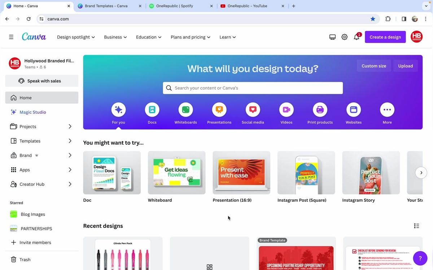The image size is (433, 270).
Task: Open the Websites category icon
Action: 354,110
